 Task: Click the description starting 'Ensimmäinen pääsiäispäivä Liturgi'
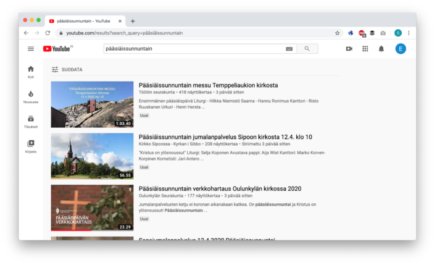click(228, 104)
